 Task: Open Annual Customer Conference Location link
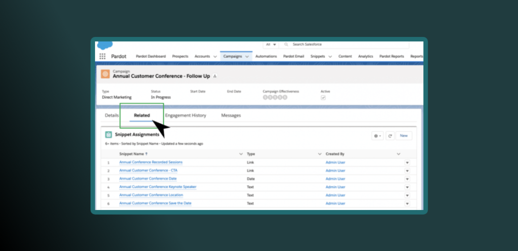[151, 195]
